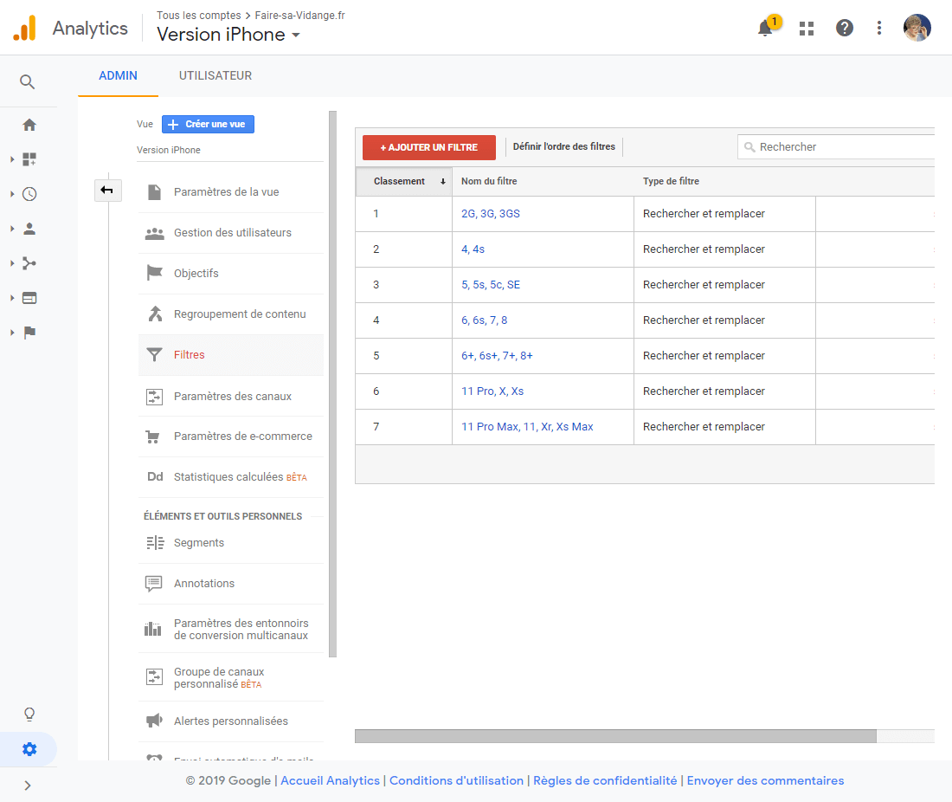
Task: Click the vertical scrollbar of view column
Action: tap(332, 384)
